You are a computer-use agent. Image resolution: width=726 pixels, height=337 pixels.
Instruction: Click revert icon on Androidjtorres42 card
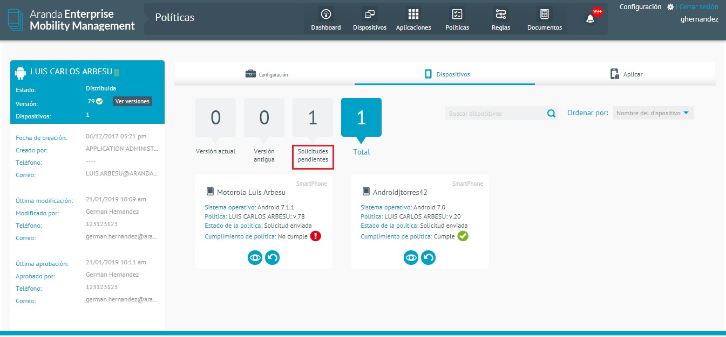pos(429,258)
